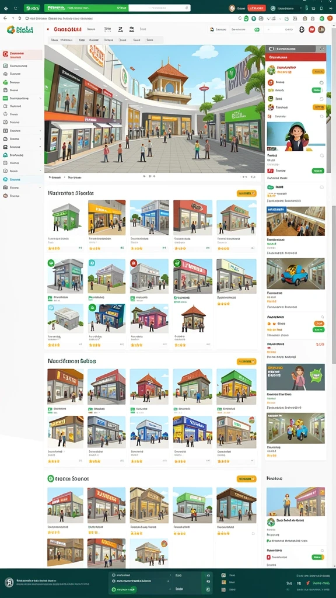Click the red button in the dark top bar
The height and width of the screenshot is (598, 336).
tap(257, 8)
